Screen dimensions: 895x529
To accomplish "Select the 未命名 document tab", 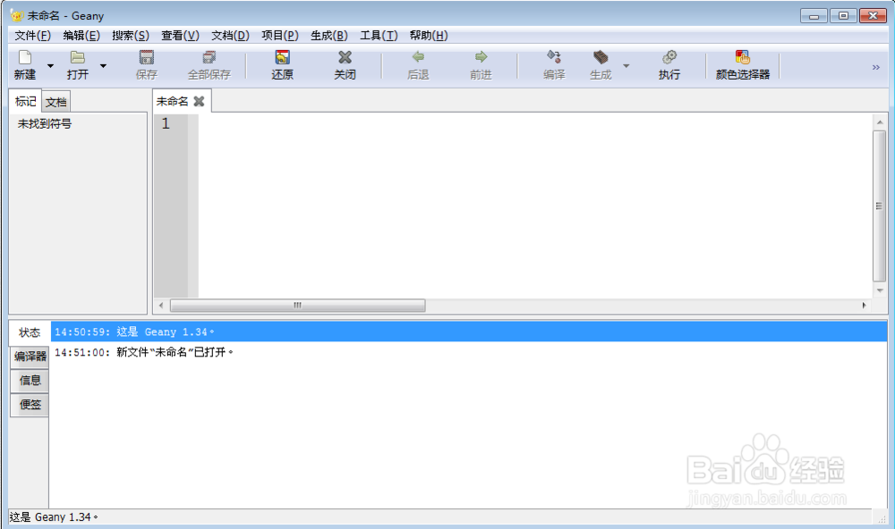I will [x=172, y=102].
